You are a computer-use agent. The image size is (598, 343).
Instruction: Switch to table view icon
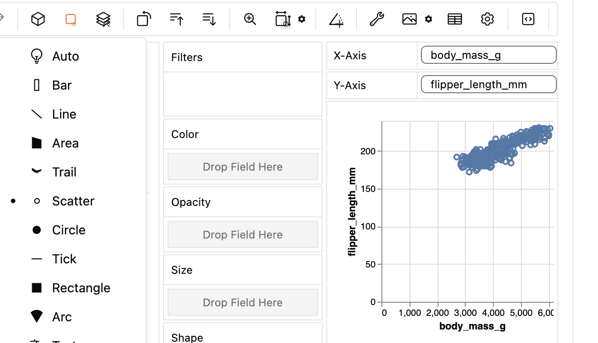tap(454, 19)
